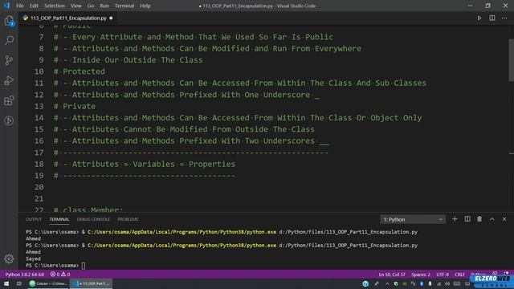This screenshot has height=289, width=514.
Task: Click the '# Protected' comment on line 10
Action: tap(80, 71)
